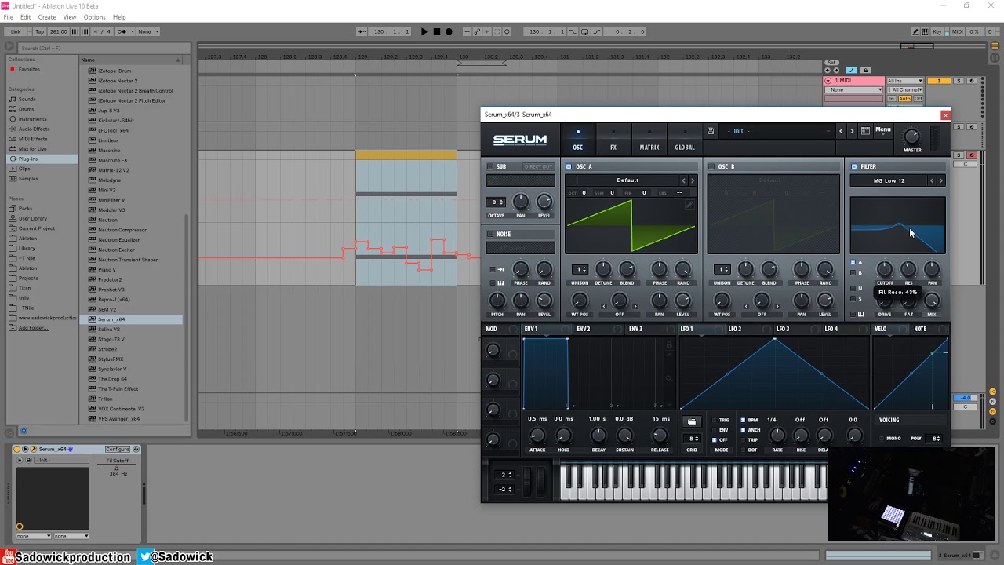
Task: Enable the SUB oscillator checkbox
Action: tap(490, 166)
